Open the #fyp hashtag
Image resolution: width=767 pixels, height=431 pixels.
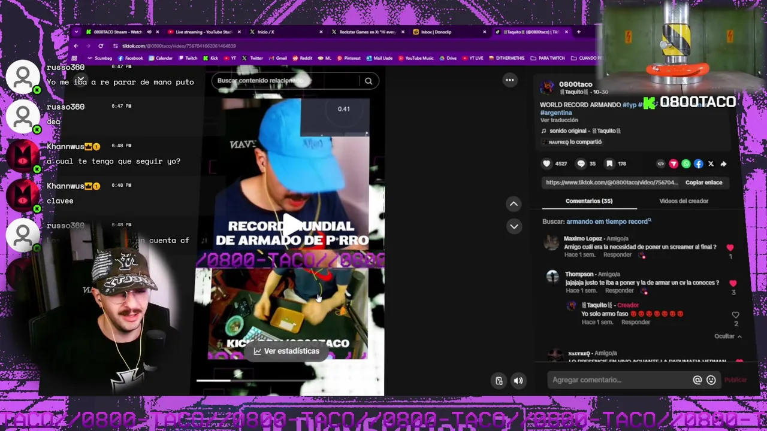coord(629,105)
